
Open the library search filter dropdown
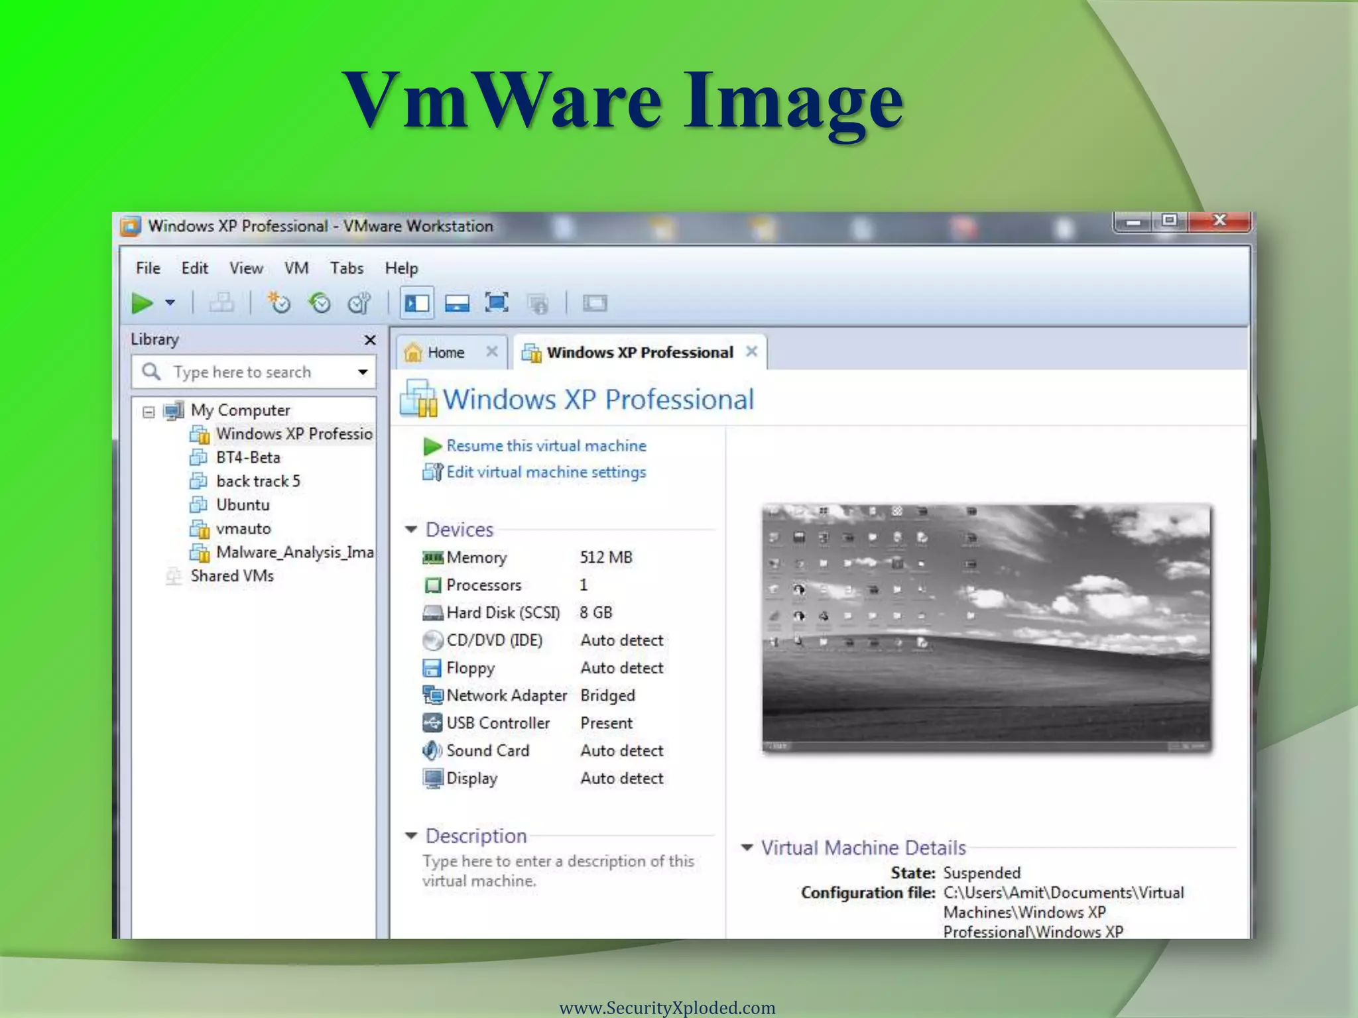[x=363, y=372]
